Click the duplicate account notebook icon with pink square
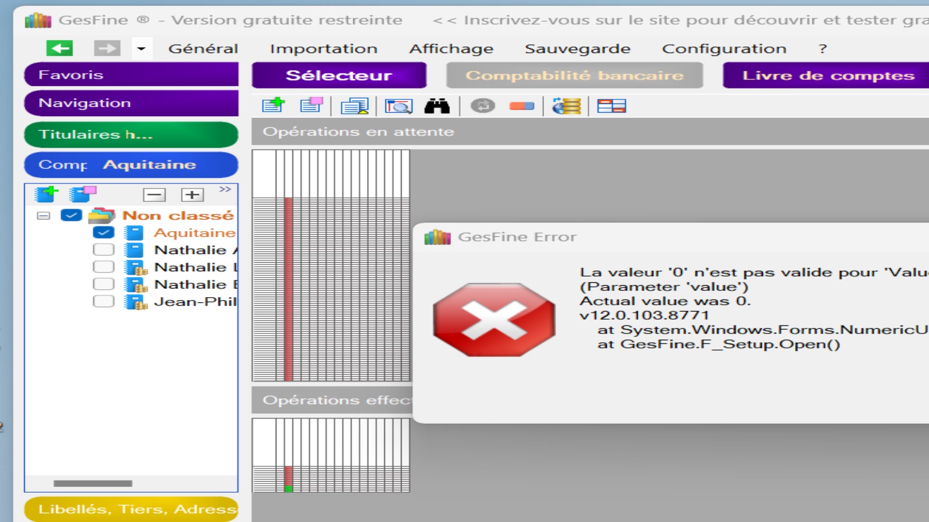929x522 pixels. point(82,194)
